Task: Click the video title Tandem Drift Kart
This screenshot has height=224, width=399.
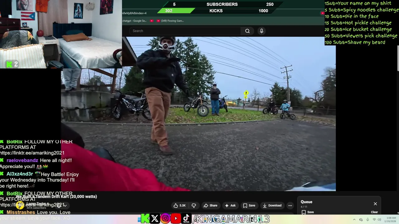Action: [x=57, y=197]
